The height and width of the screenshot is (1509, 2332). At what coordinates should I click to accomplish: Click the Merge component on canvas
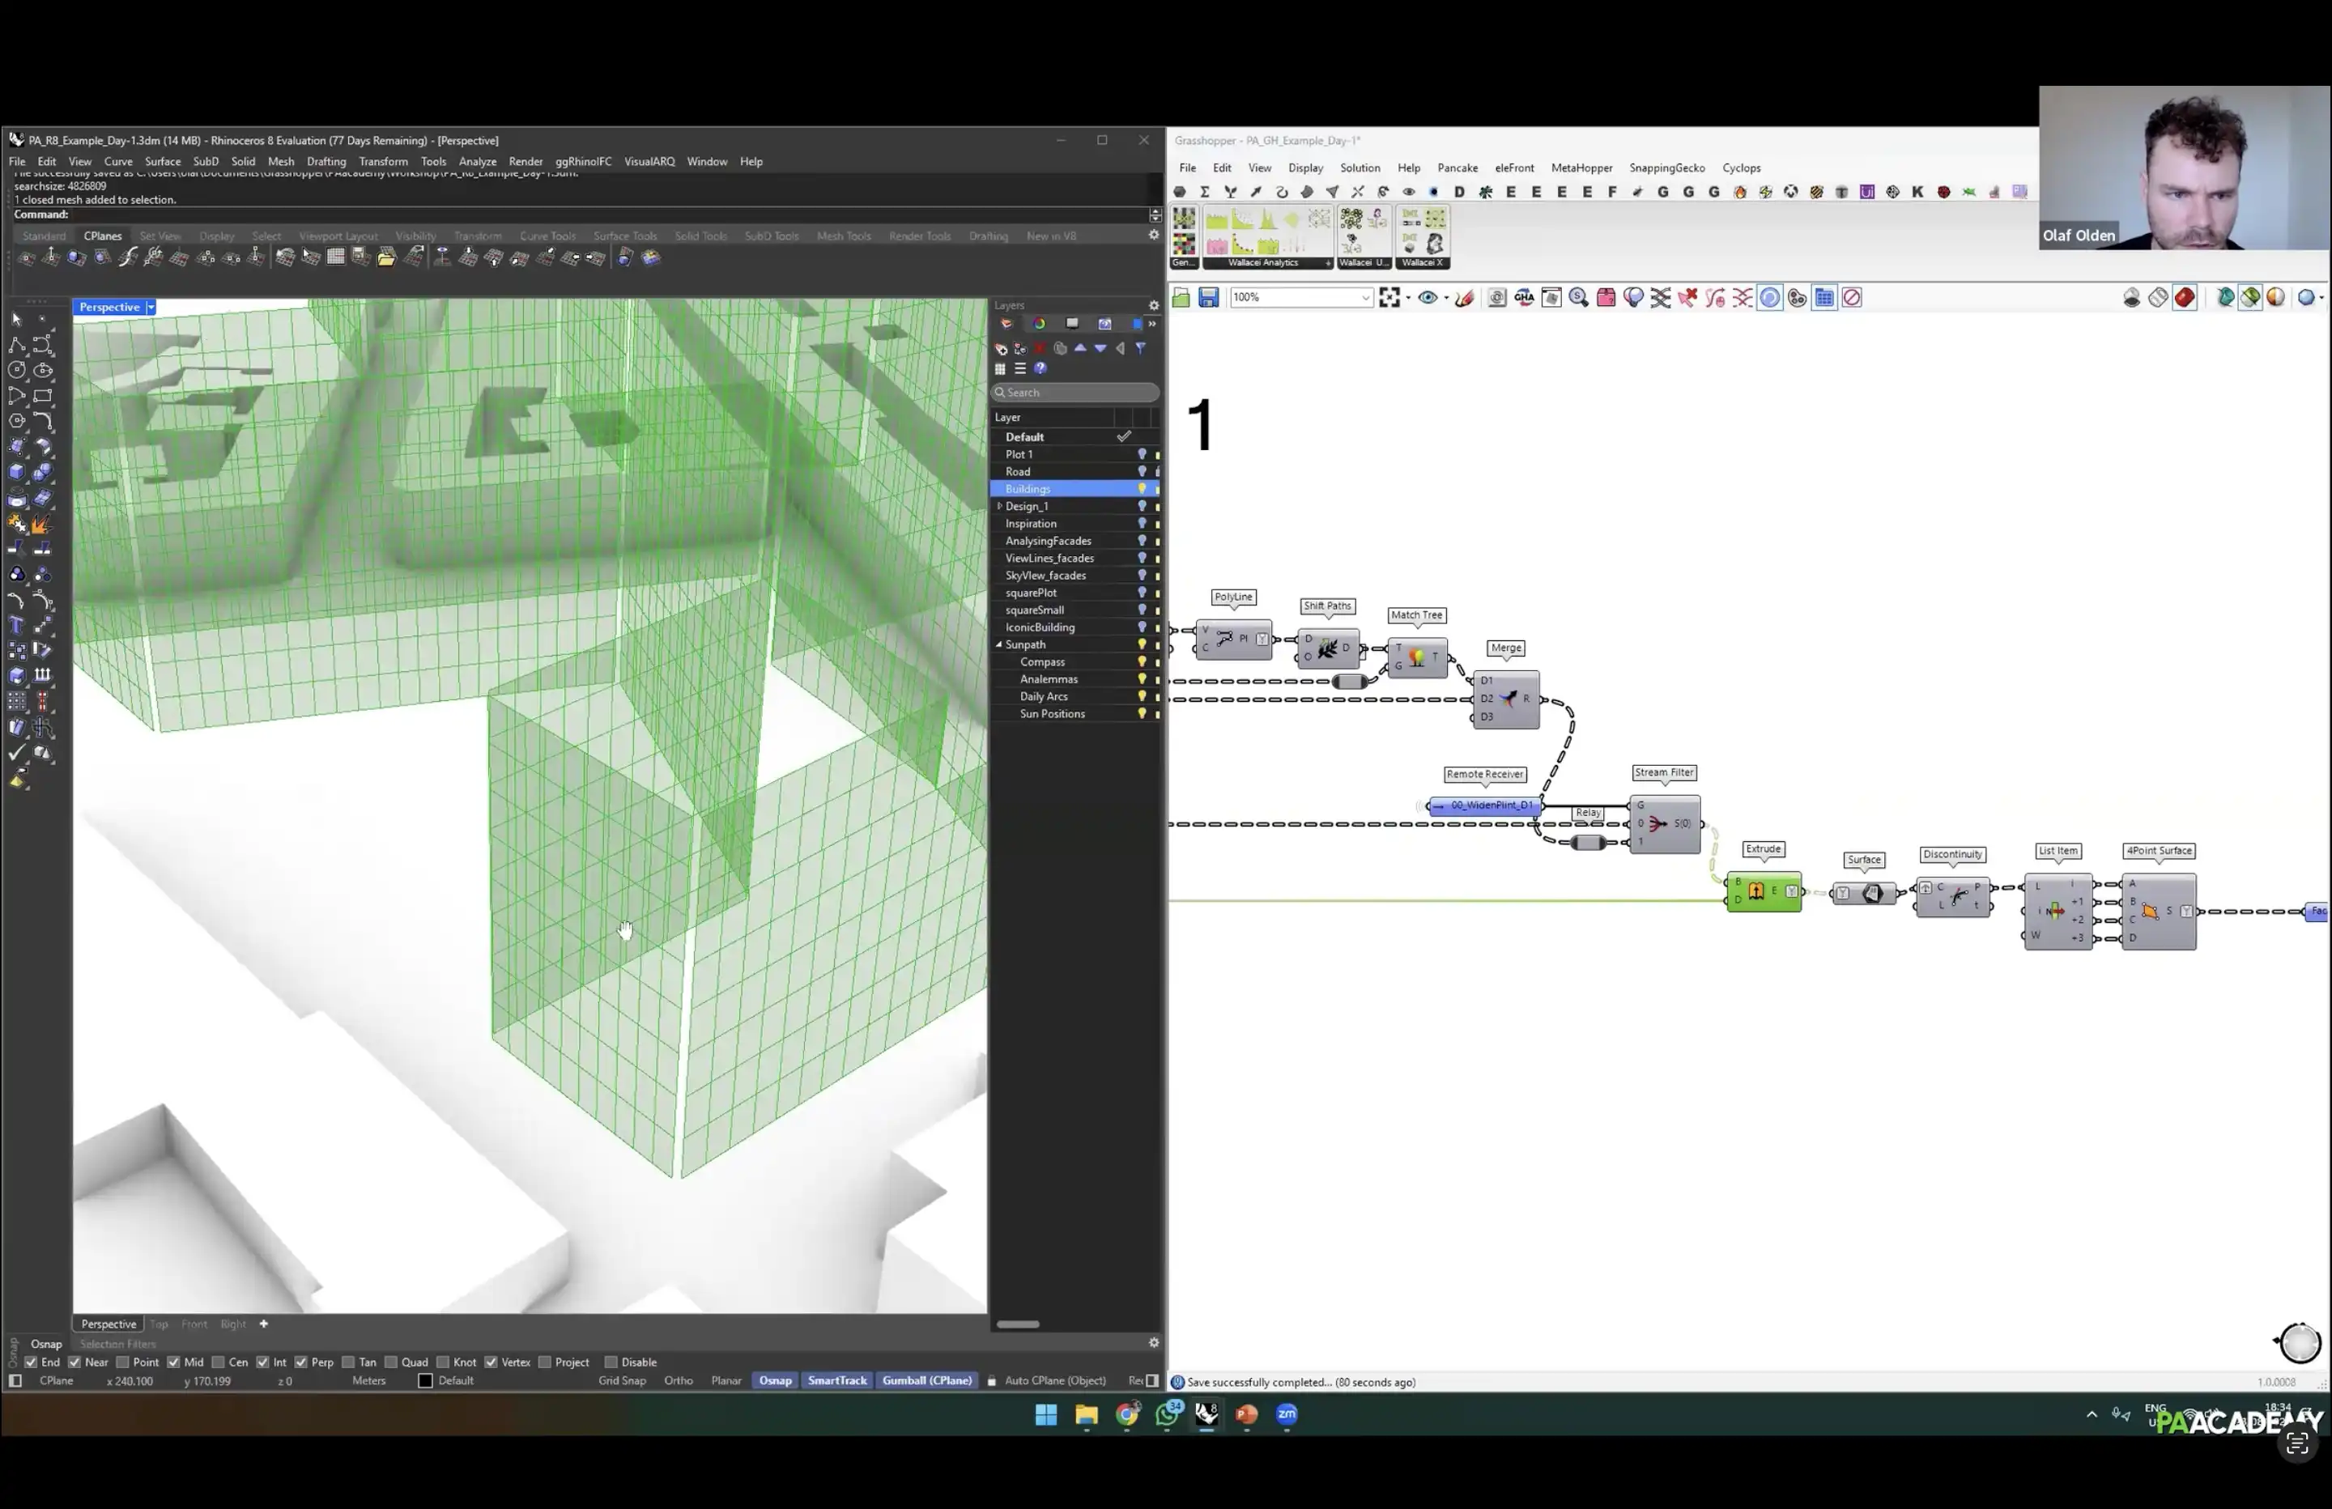[x=1506, y=699]
